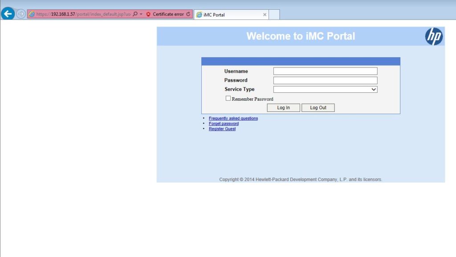Click the HP logo on the portal banner
The image size is (456, 257).
433,37
